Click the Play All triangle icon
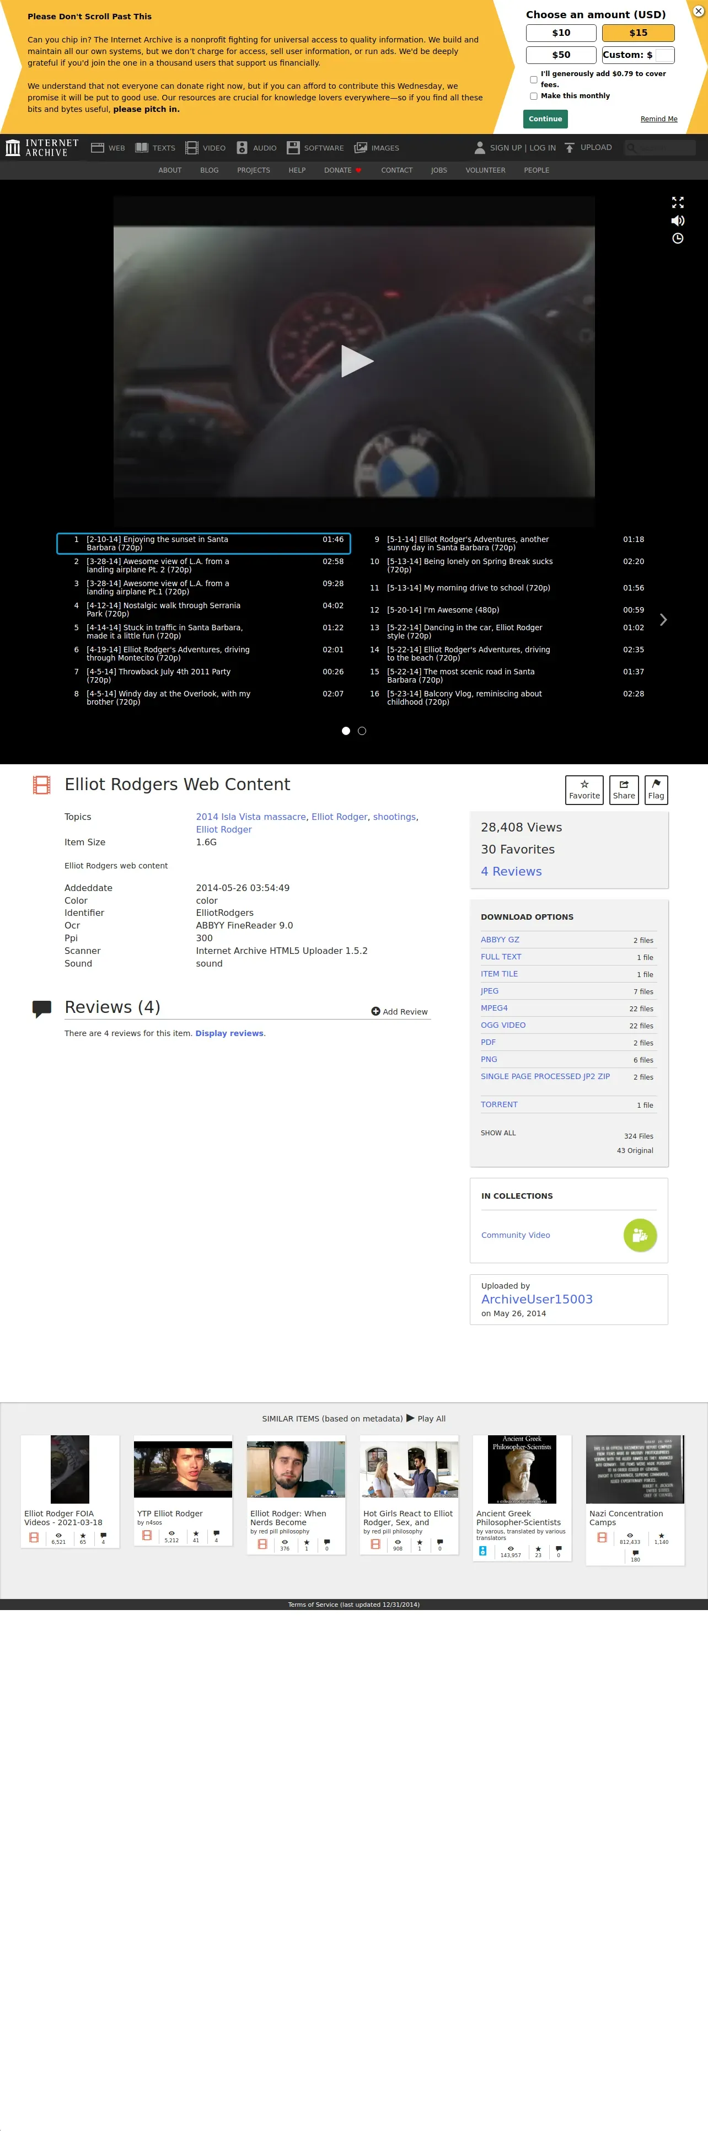 tap(410, 1418)
